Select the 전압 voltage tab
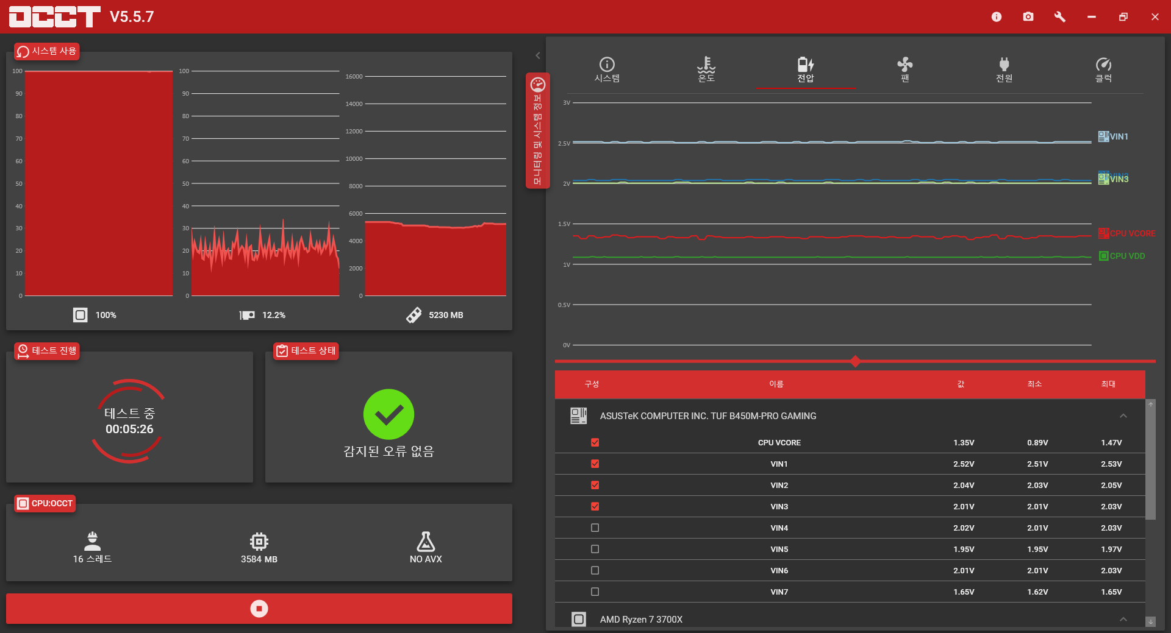 pos(806,70)
